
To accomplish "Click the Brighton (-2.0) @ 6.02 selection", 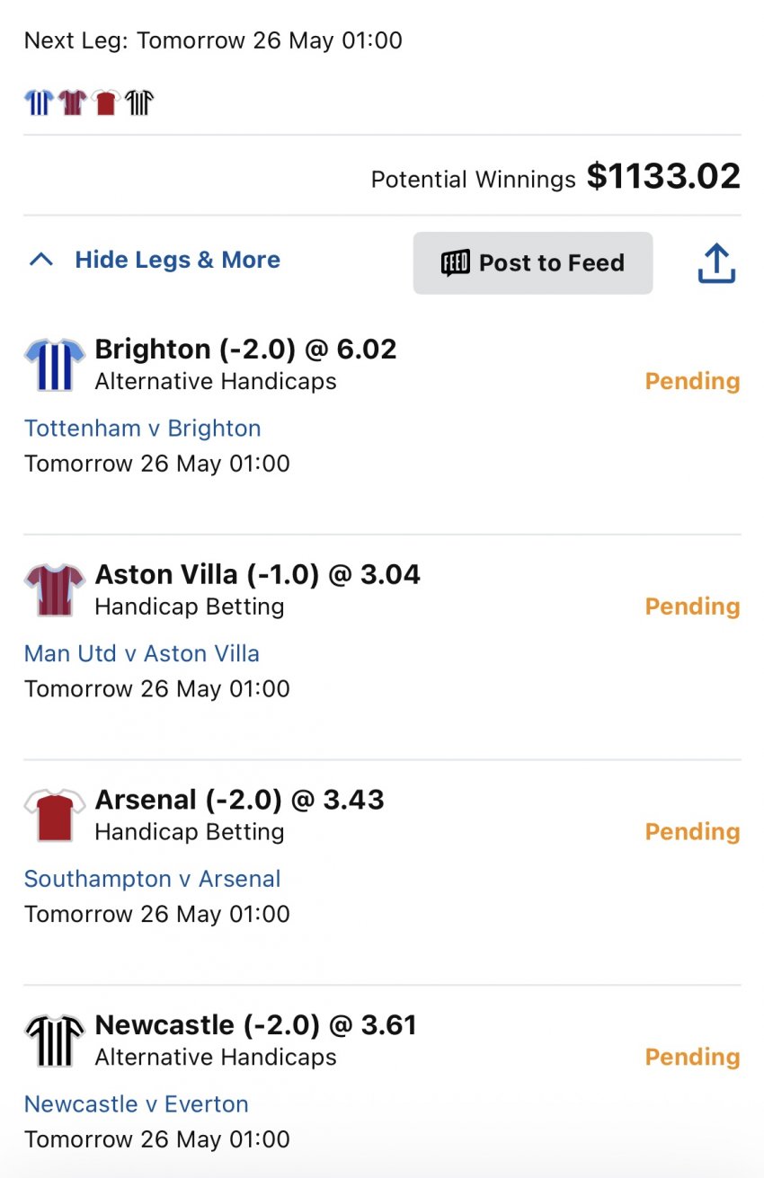I will [245, 350].
